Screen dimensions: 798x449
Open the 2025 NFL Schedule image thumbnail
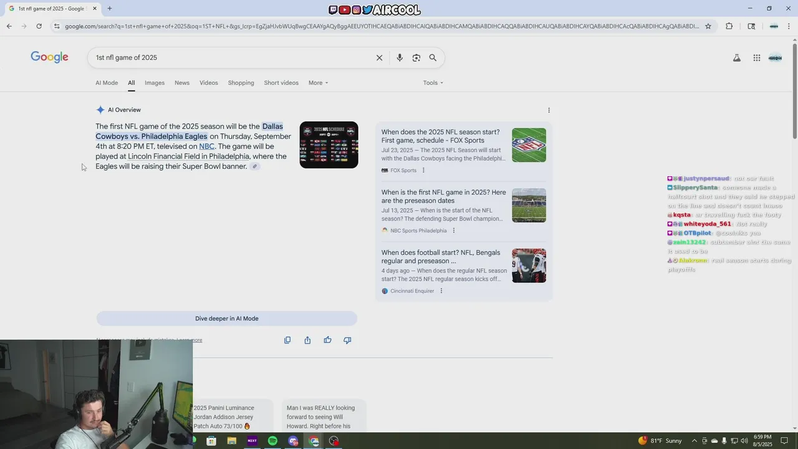[329, 145]
